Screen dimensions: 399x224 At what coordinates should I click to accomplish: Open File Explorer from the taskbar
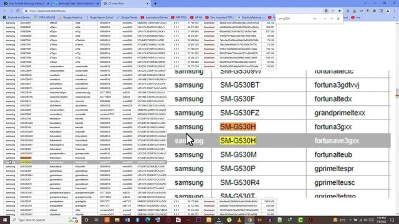click(x=117, y=220)
